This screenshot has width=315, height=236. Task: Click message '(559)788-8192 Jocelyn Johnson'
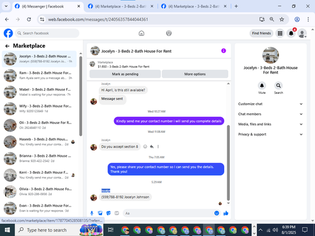click(125, 197)
